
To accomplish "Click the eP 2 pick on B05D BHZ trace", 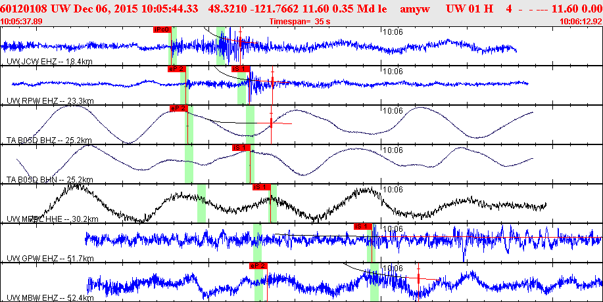I will [178, 108].
